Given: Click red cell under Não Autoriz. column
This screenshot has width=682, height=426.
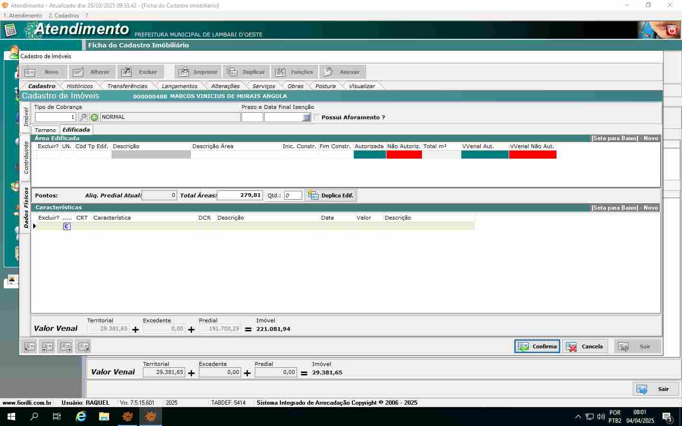Looking at the screenshot, I should [404, 154].
